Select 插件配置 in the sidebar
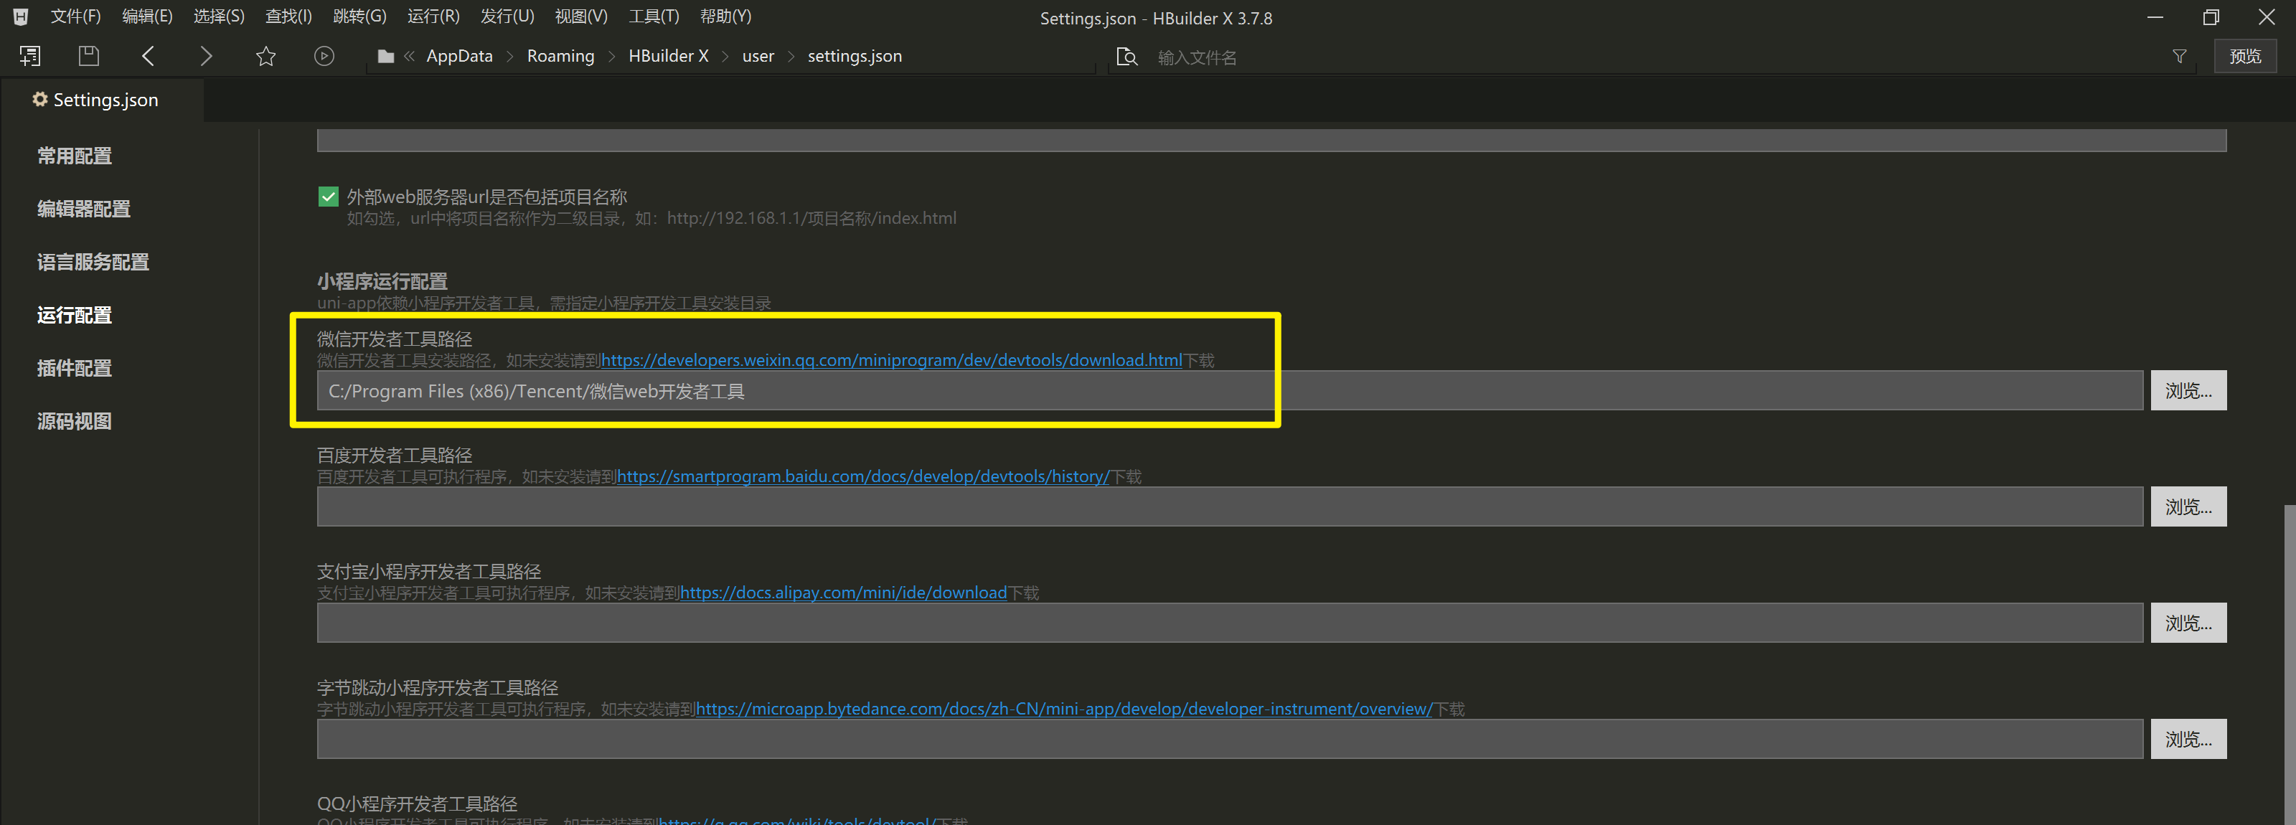This screenshot has width=2296, height=825. [74, 368]
